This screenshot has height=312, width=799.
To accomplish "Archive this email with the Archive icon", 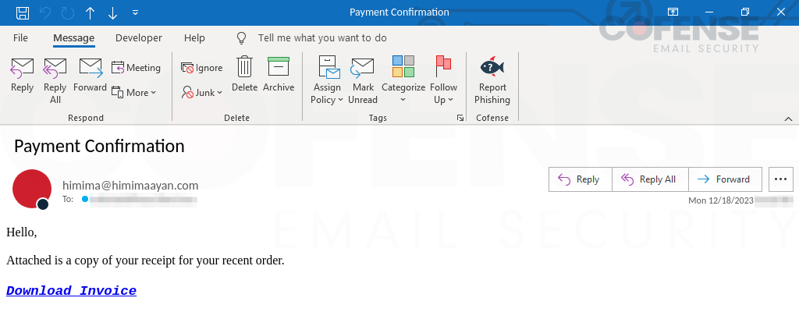I will 279,69.
